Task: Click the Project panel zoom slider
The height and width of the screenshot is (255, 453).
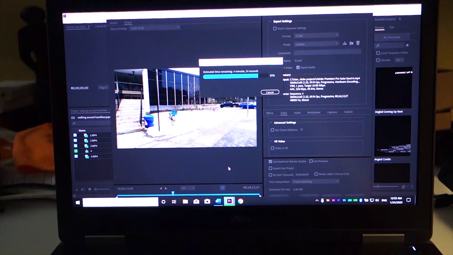Action: click(x=102, y=189)
